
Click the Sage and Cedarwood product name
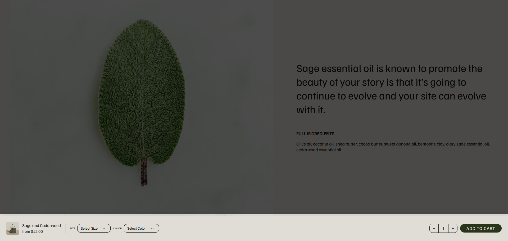[42, 226]
